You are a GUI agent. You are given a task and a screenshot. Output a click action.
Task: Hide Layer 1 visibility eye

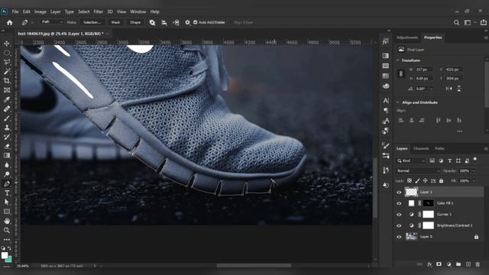[x=399, y=192]
